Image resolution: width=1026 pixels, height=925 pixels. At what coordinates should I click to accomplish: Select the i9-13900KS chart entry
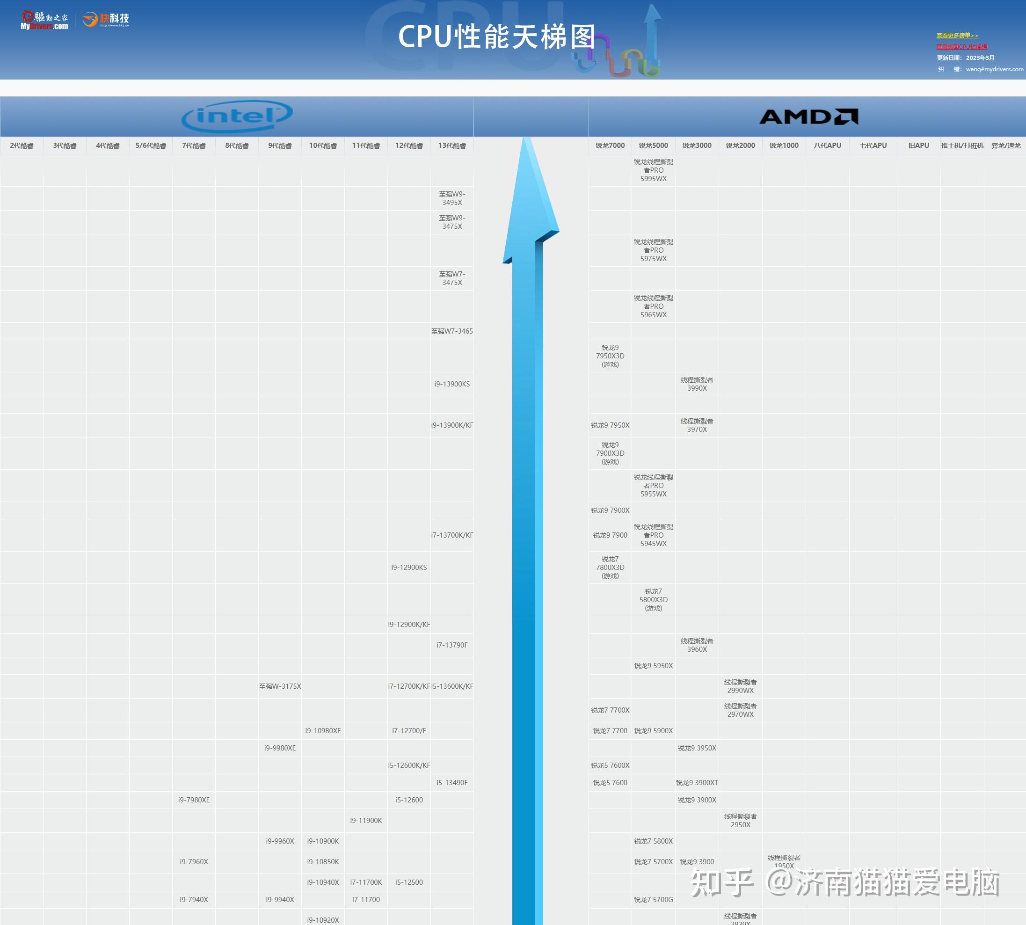(x=452, y=384)
